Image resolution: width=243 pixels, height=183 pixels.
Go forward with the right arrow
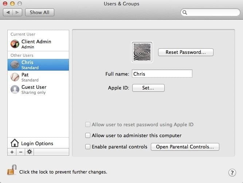point(17,12)
